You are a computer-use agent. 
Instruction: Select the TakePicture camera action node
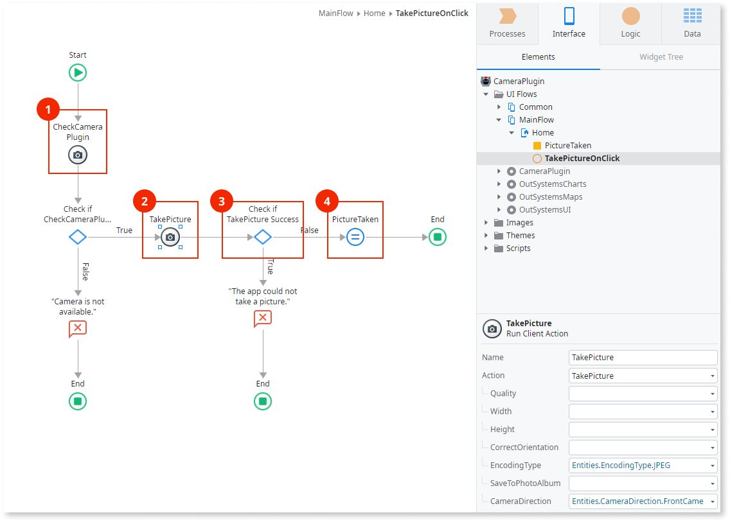click(x=170, y=237)
